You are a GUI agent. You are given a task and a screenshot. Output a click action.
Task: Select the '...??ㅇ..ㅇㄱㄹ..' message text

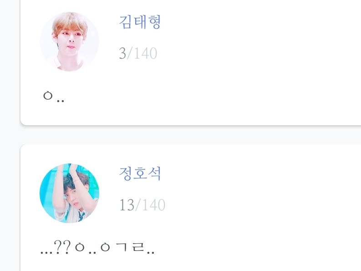tap(97, 247)
